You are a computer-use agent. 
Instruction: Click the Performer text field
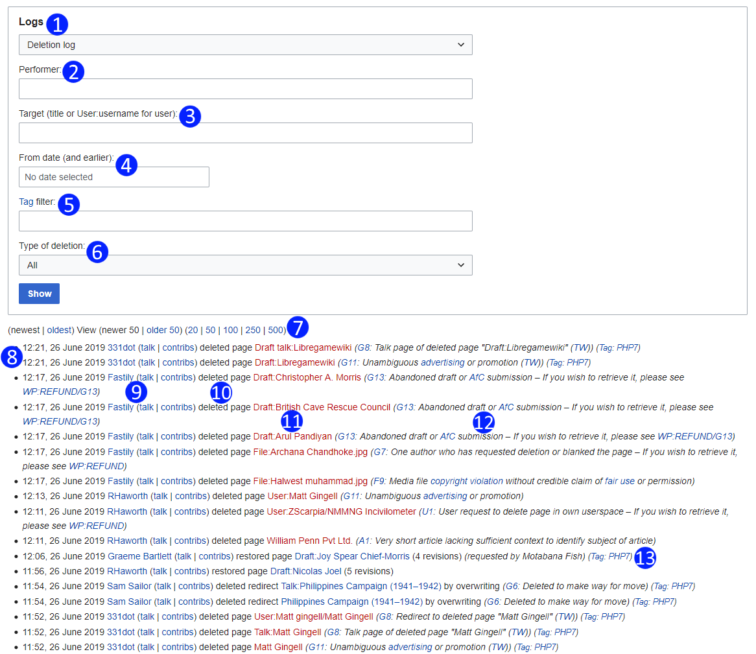(x=245, y=89)
